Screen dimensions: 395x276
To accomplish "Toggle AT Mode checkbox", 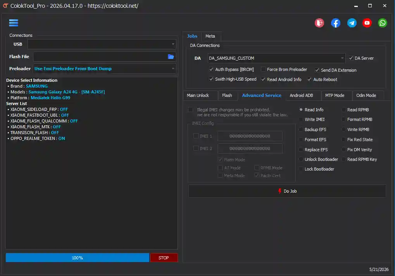I will tap(221, 168).
